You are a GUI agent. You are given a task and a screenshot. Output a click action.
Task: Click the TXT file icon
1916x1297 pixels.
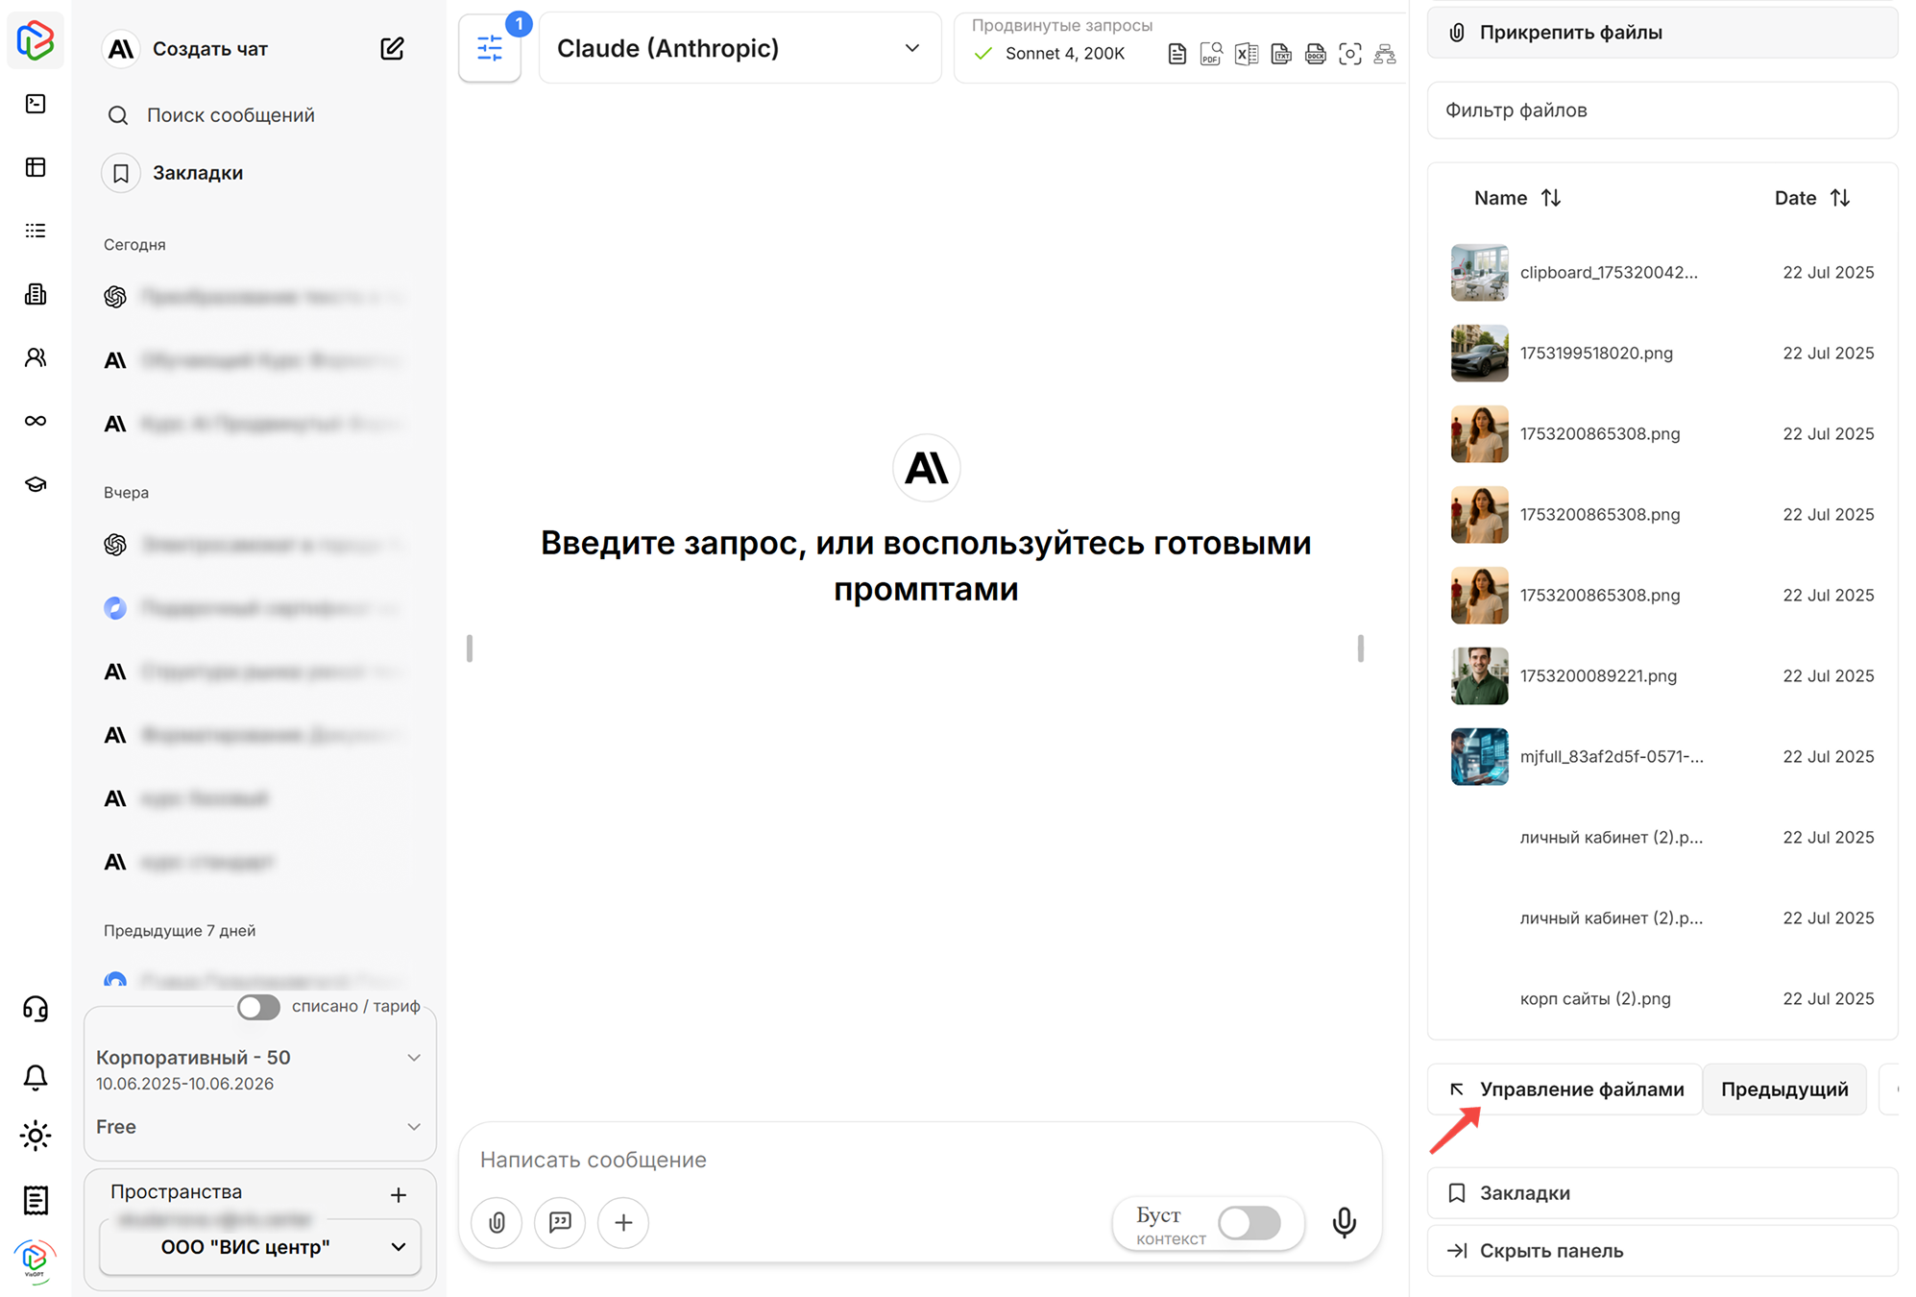click(x=1281, y=54)
